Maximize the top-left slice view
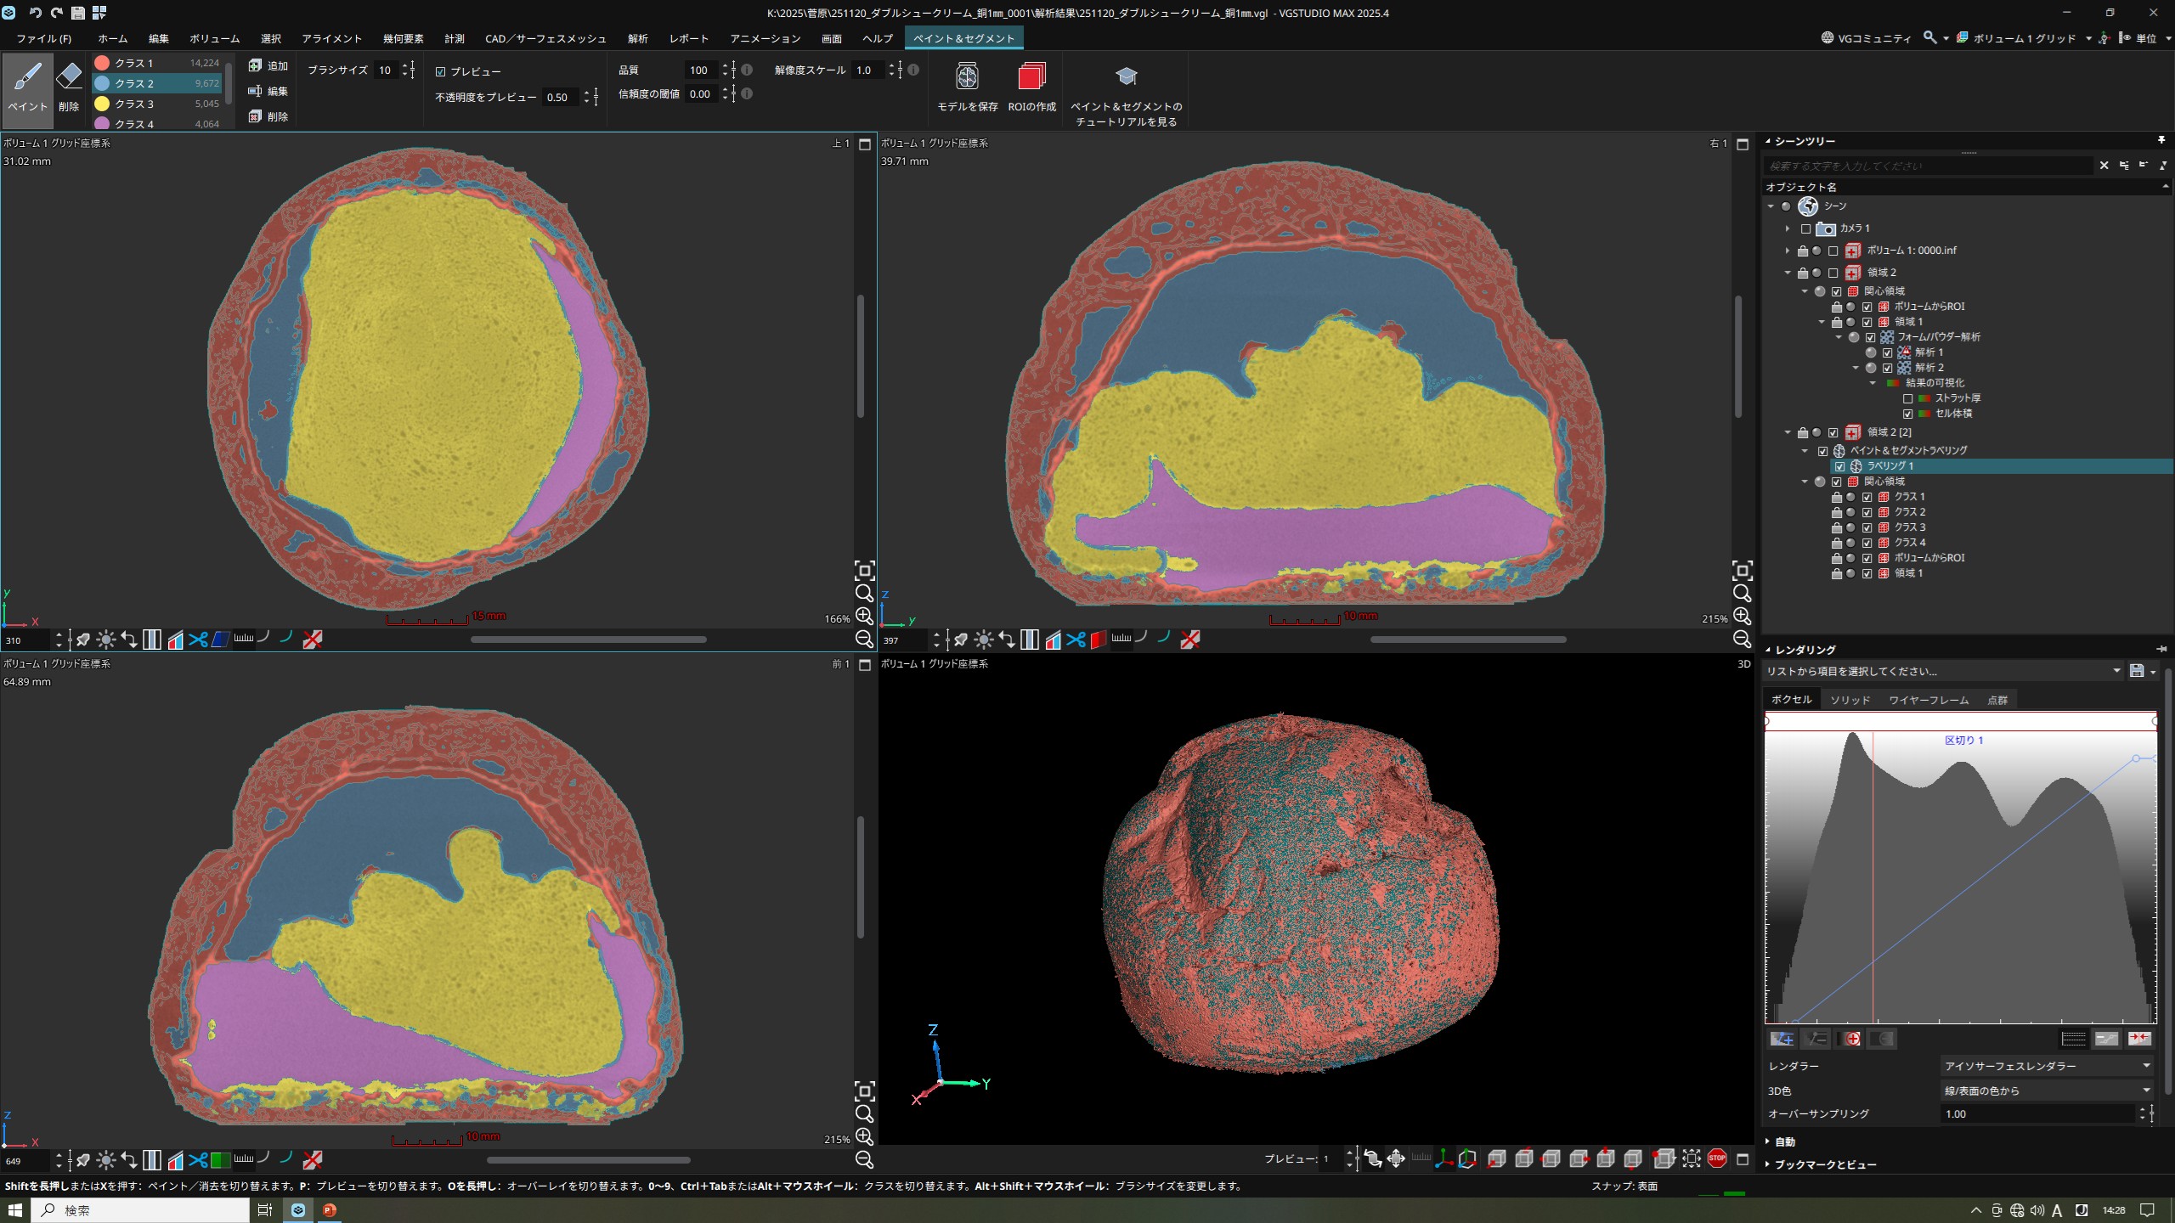This screenshot has height=1223, width=2175. click(x=865, y=144)
